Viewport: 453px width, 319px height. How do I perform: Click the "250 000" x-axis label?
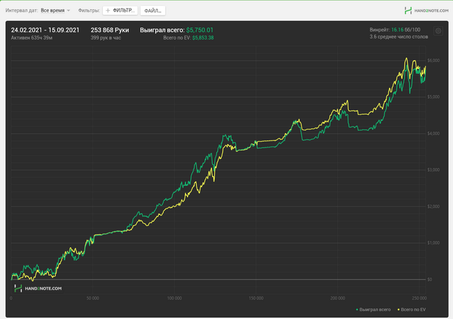click(419, 298)
